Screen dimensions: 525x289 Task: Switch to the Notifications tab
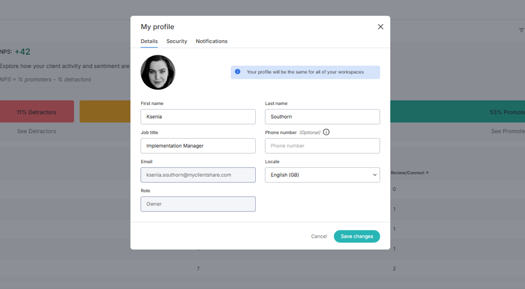click(211, 41)
